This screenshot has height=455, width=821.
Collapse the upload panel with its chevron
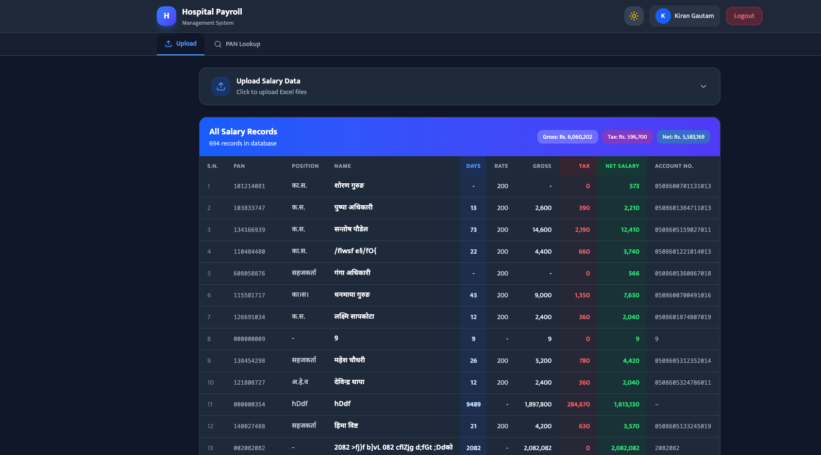point(703,86)
